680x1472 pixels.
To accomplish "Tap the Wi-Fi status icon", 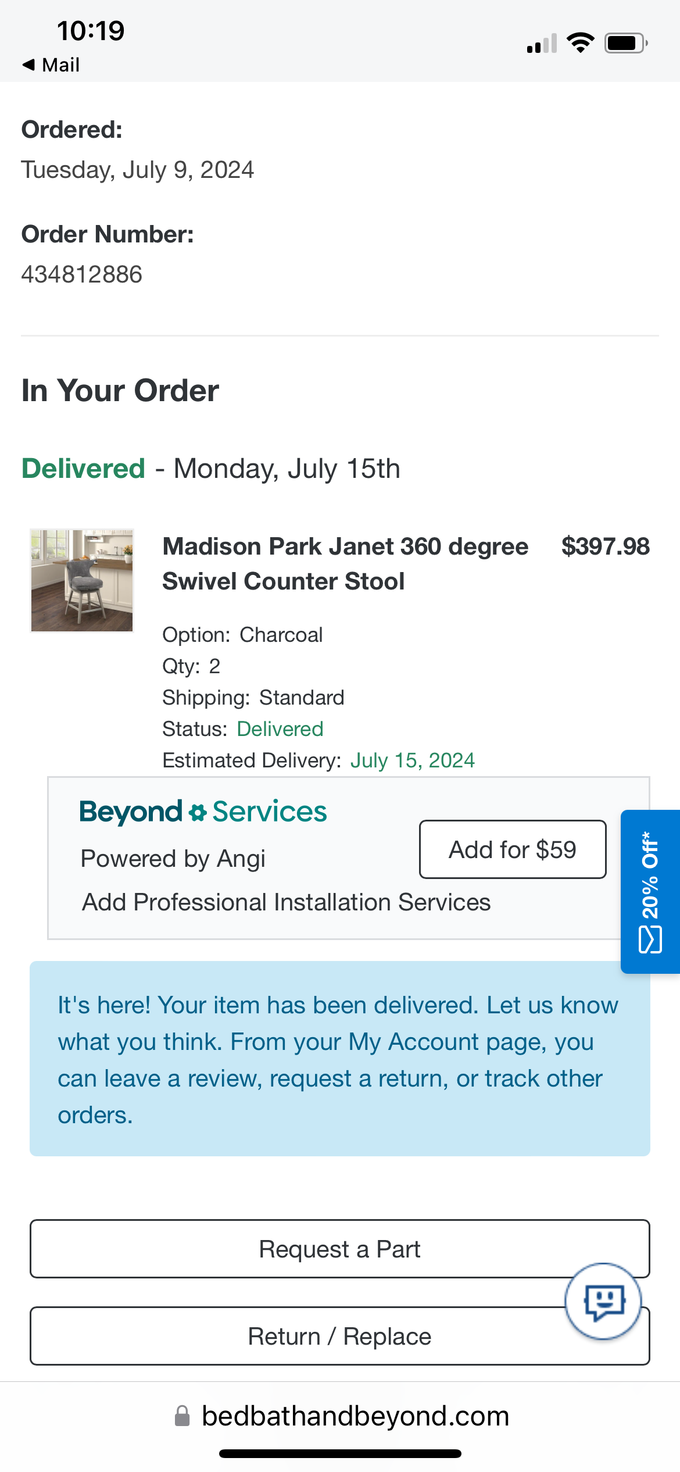I will 580,43.
